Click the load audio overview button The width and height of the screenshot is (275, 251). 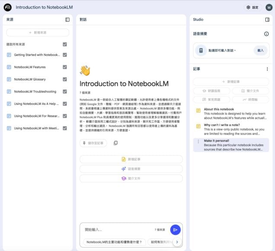click(x=260, y=51)
